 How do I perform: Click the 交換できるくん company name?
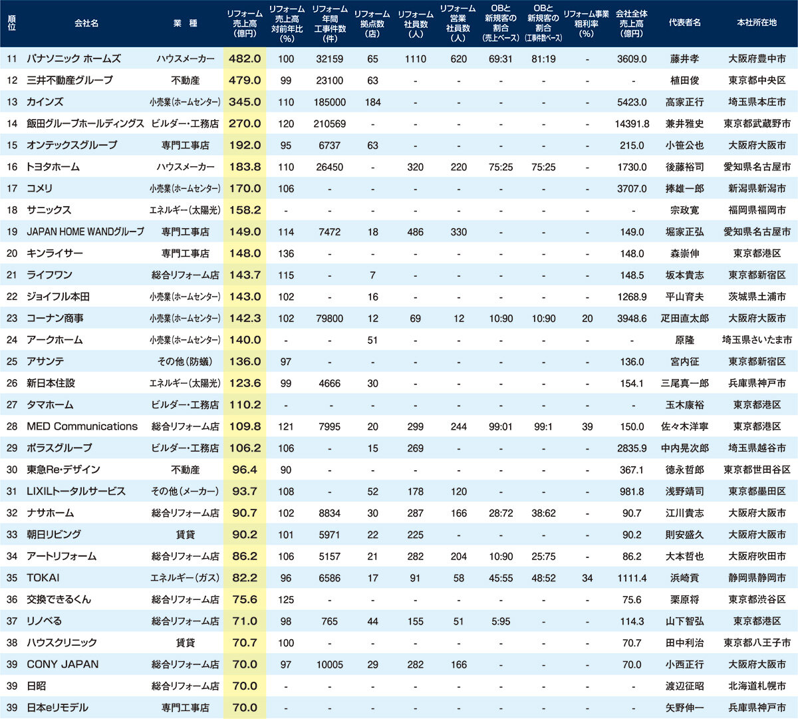click(59, 599)
